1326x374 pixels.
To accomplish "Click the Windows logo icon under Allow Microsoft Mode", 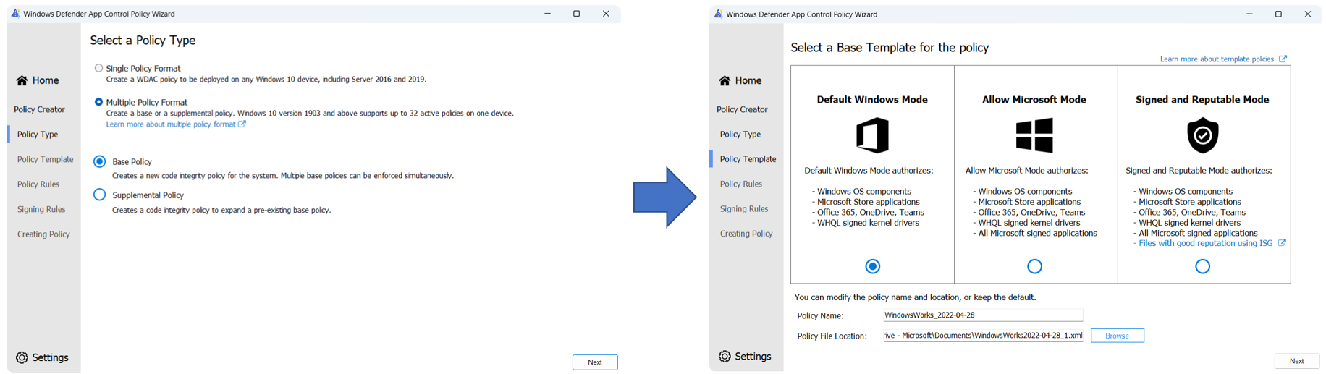I will (1034, 135).
